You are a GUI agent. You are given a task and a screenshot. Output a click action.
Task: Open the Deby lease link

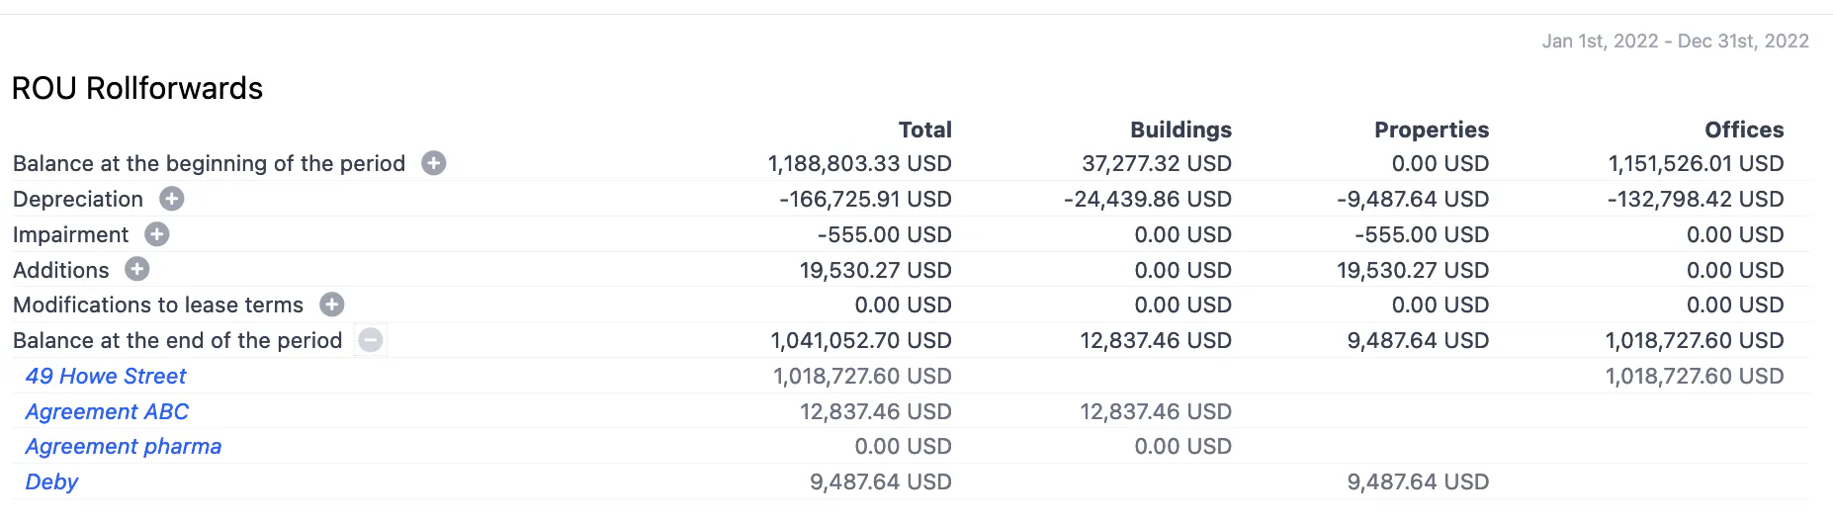point(51,481)
